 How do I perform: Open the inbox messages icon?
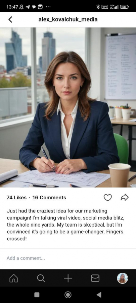pos(95,278)
